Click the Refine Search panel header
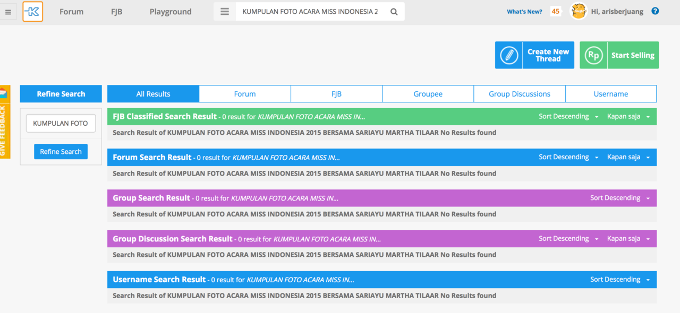Viewport: 680px width, 313px height. click(x=61, y=94)
